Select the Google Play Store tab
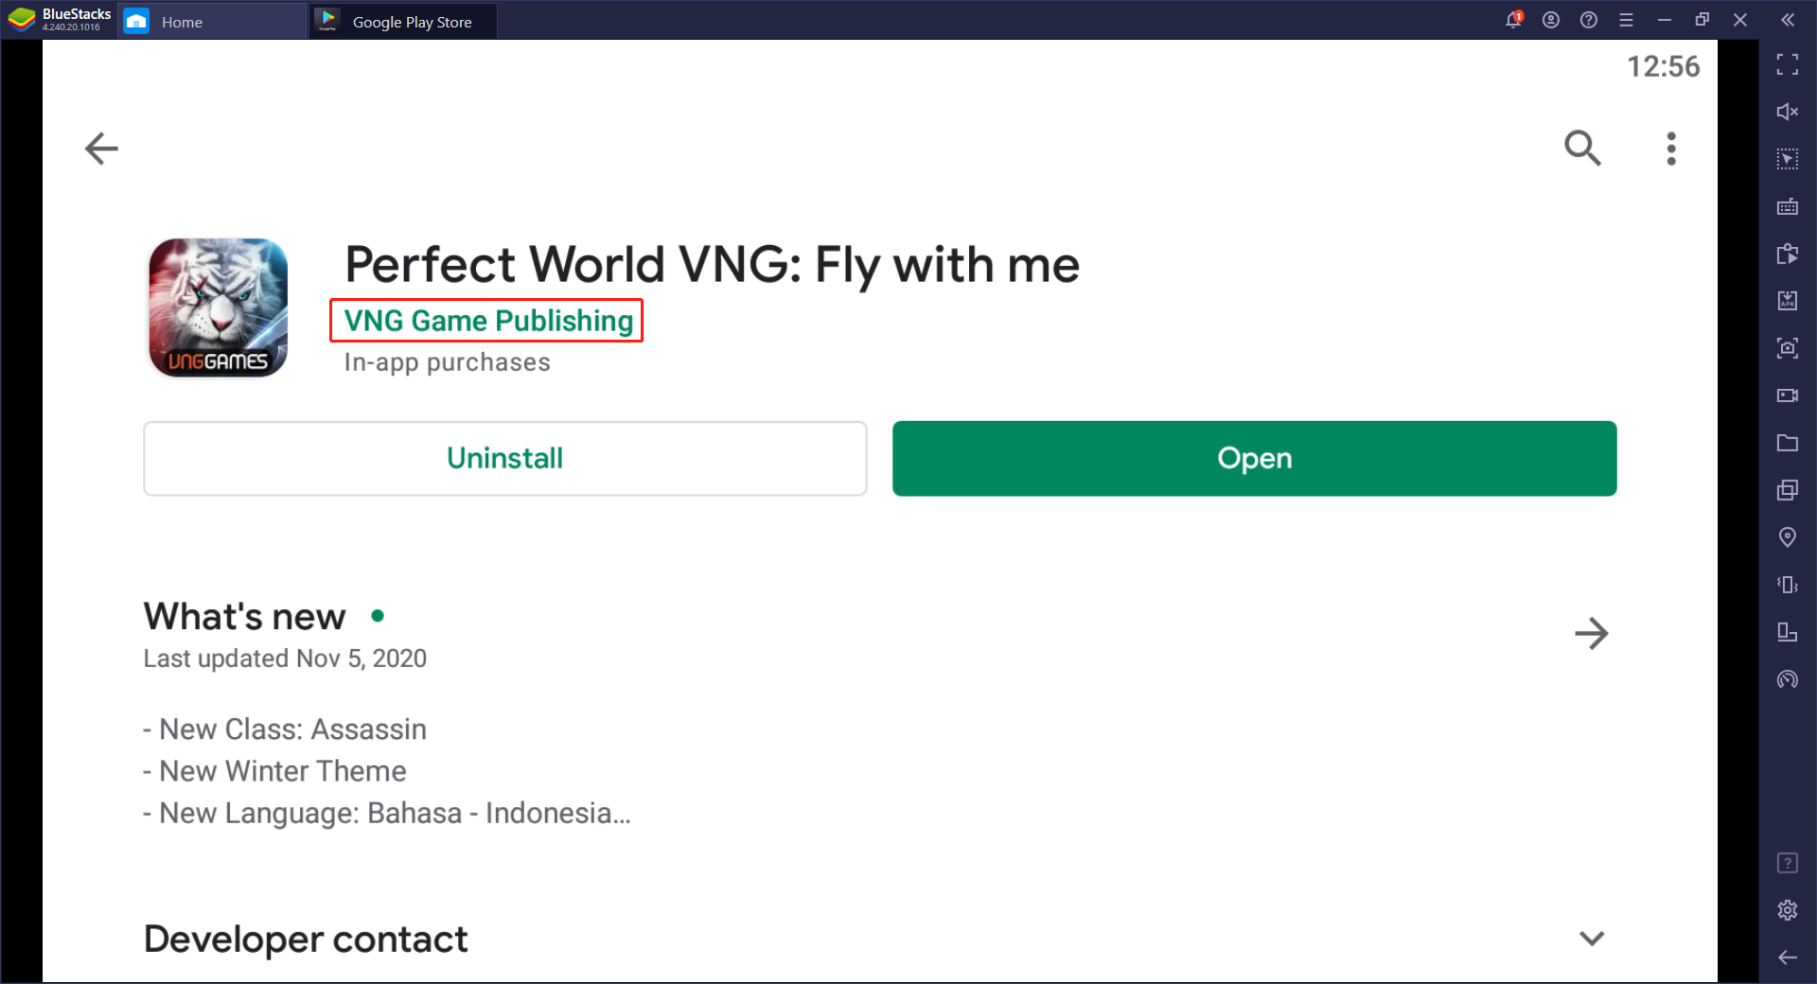Image resolution: width=1817 pixels, height=984 pixels. [x=404, y=21]
